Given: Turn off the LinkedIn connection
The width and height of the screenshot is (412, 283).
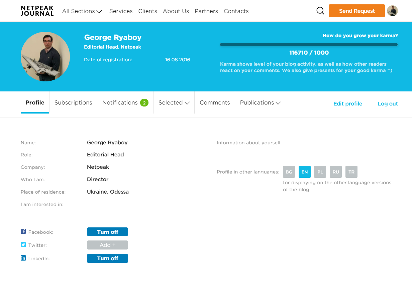Looking at the screenshot, I should tap(107, 258).
